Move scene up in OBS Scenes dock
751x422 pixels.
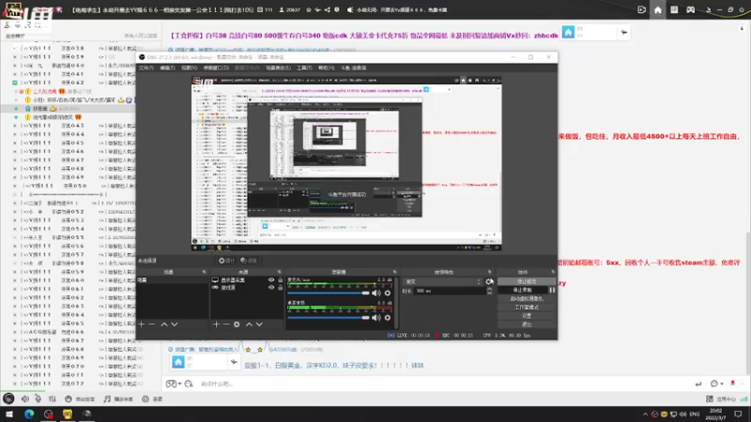[164, 324]
